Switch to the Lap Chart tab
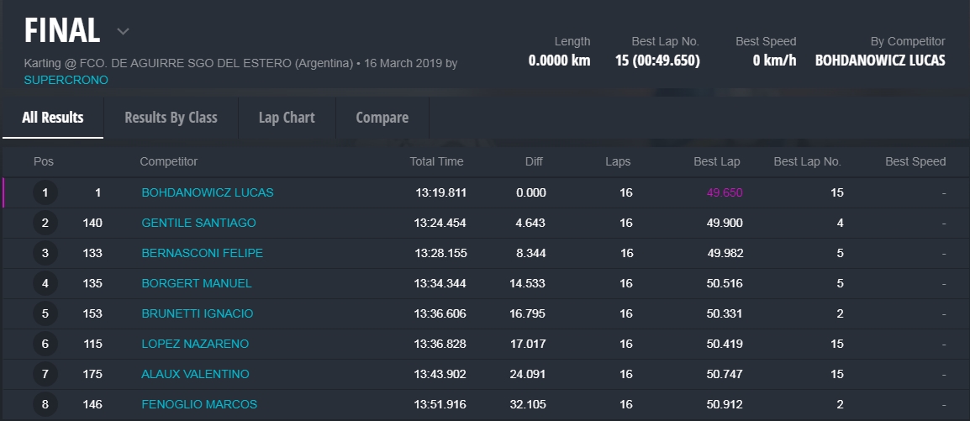Screen dimensions: 970x421 287,118
